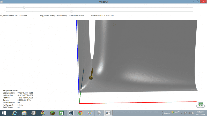The width and height of the screenshot is (207, 116).
Task: Click the Paint icon in the taskbar
Action: coord(90,113)
